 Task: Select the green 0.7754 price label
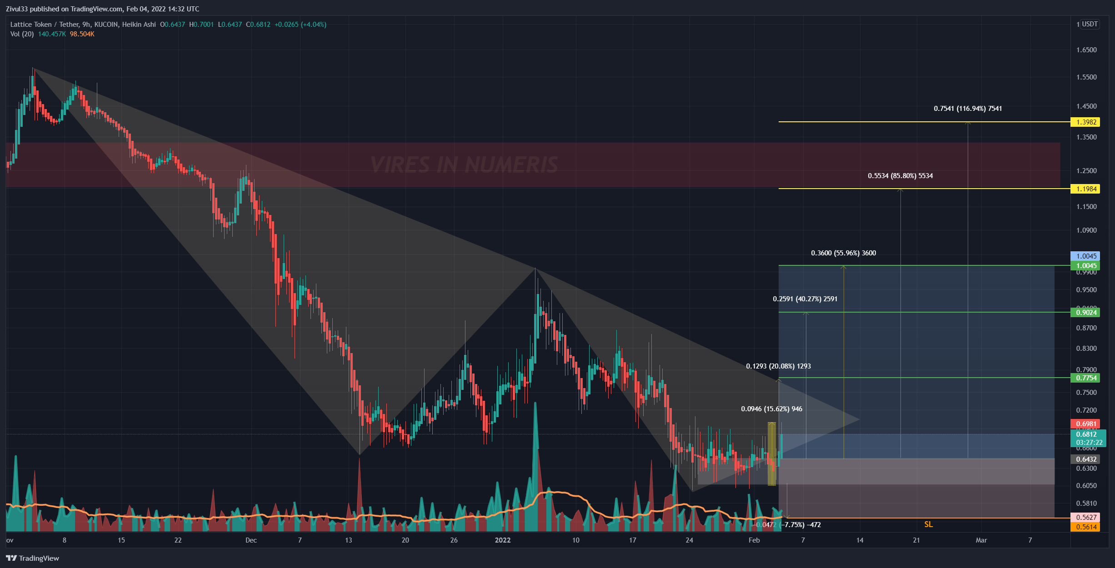[1085, 378]
